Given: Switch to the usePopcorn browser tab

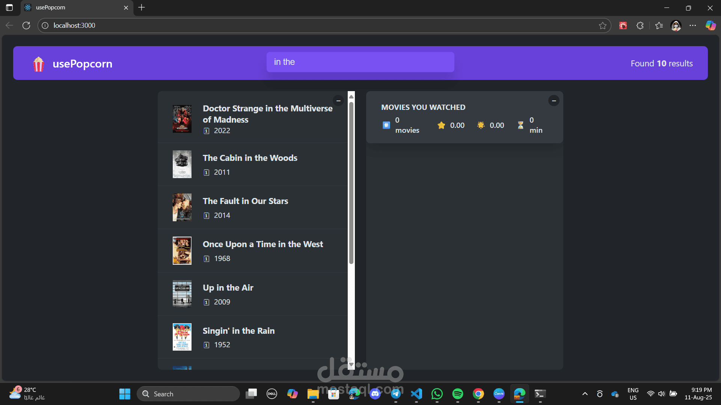Looking at the screenshot, I should (x=77, y=7).
